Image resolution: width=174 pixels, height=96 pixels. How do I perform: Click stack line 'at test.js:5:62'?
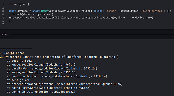click(19, 61)
